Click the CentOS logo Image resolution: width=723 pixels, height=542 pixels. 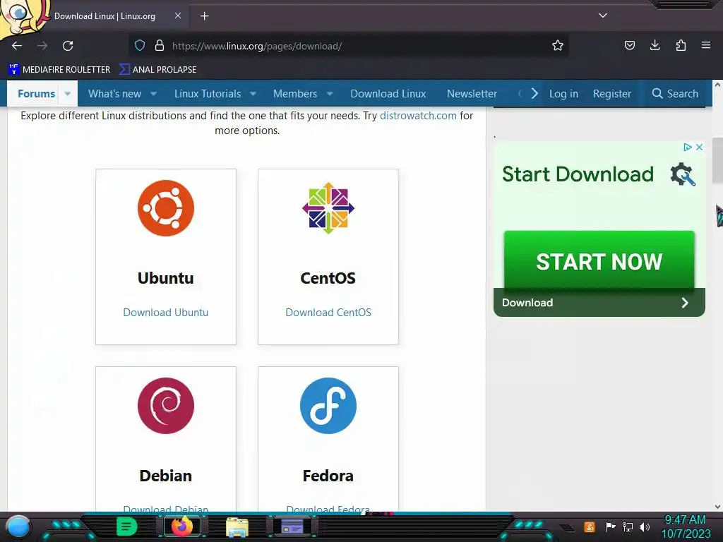328,208
